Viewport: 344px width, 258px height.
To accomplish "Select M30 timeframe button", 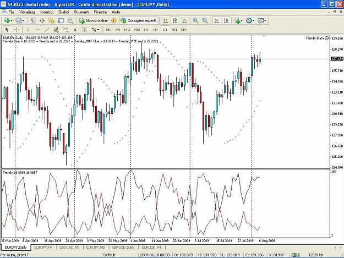I will (x=136, y=30).
